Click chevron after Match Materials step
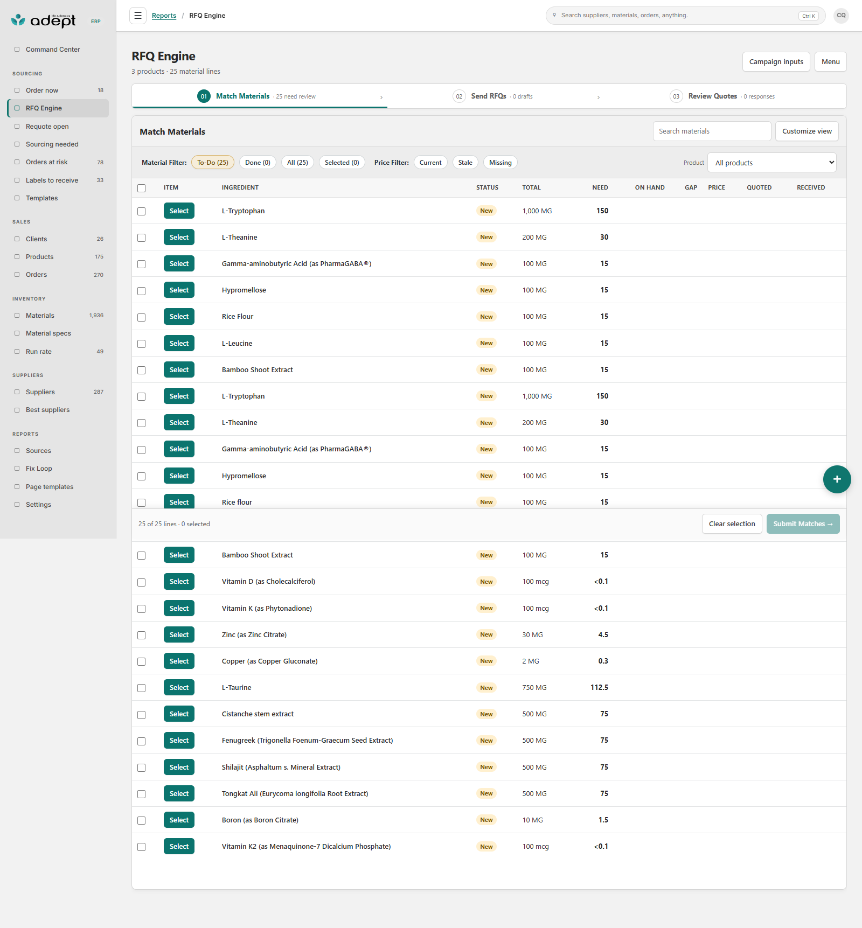Screen dimensions: 862x928 tap(381, 97)
